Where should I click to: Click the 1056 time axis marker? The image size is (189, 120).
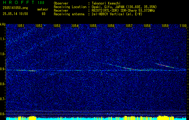point(111,26)
